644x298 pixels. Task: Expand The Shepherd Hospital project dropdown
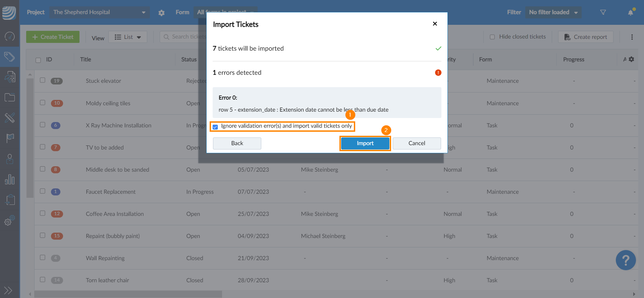pyautogui.click(x=100, y=12)
